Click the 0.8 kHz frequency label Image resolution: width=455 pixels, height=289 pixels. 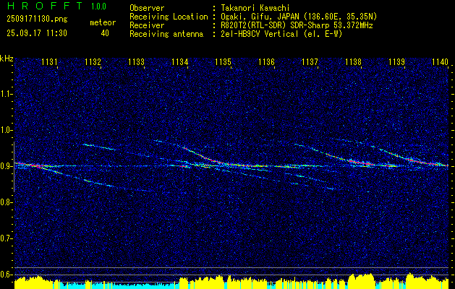point(6,202)
